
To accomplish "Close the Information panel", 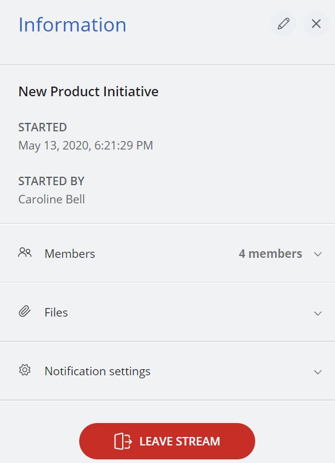I will [316, 24].
